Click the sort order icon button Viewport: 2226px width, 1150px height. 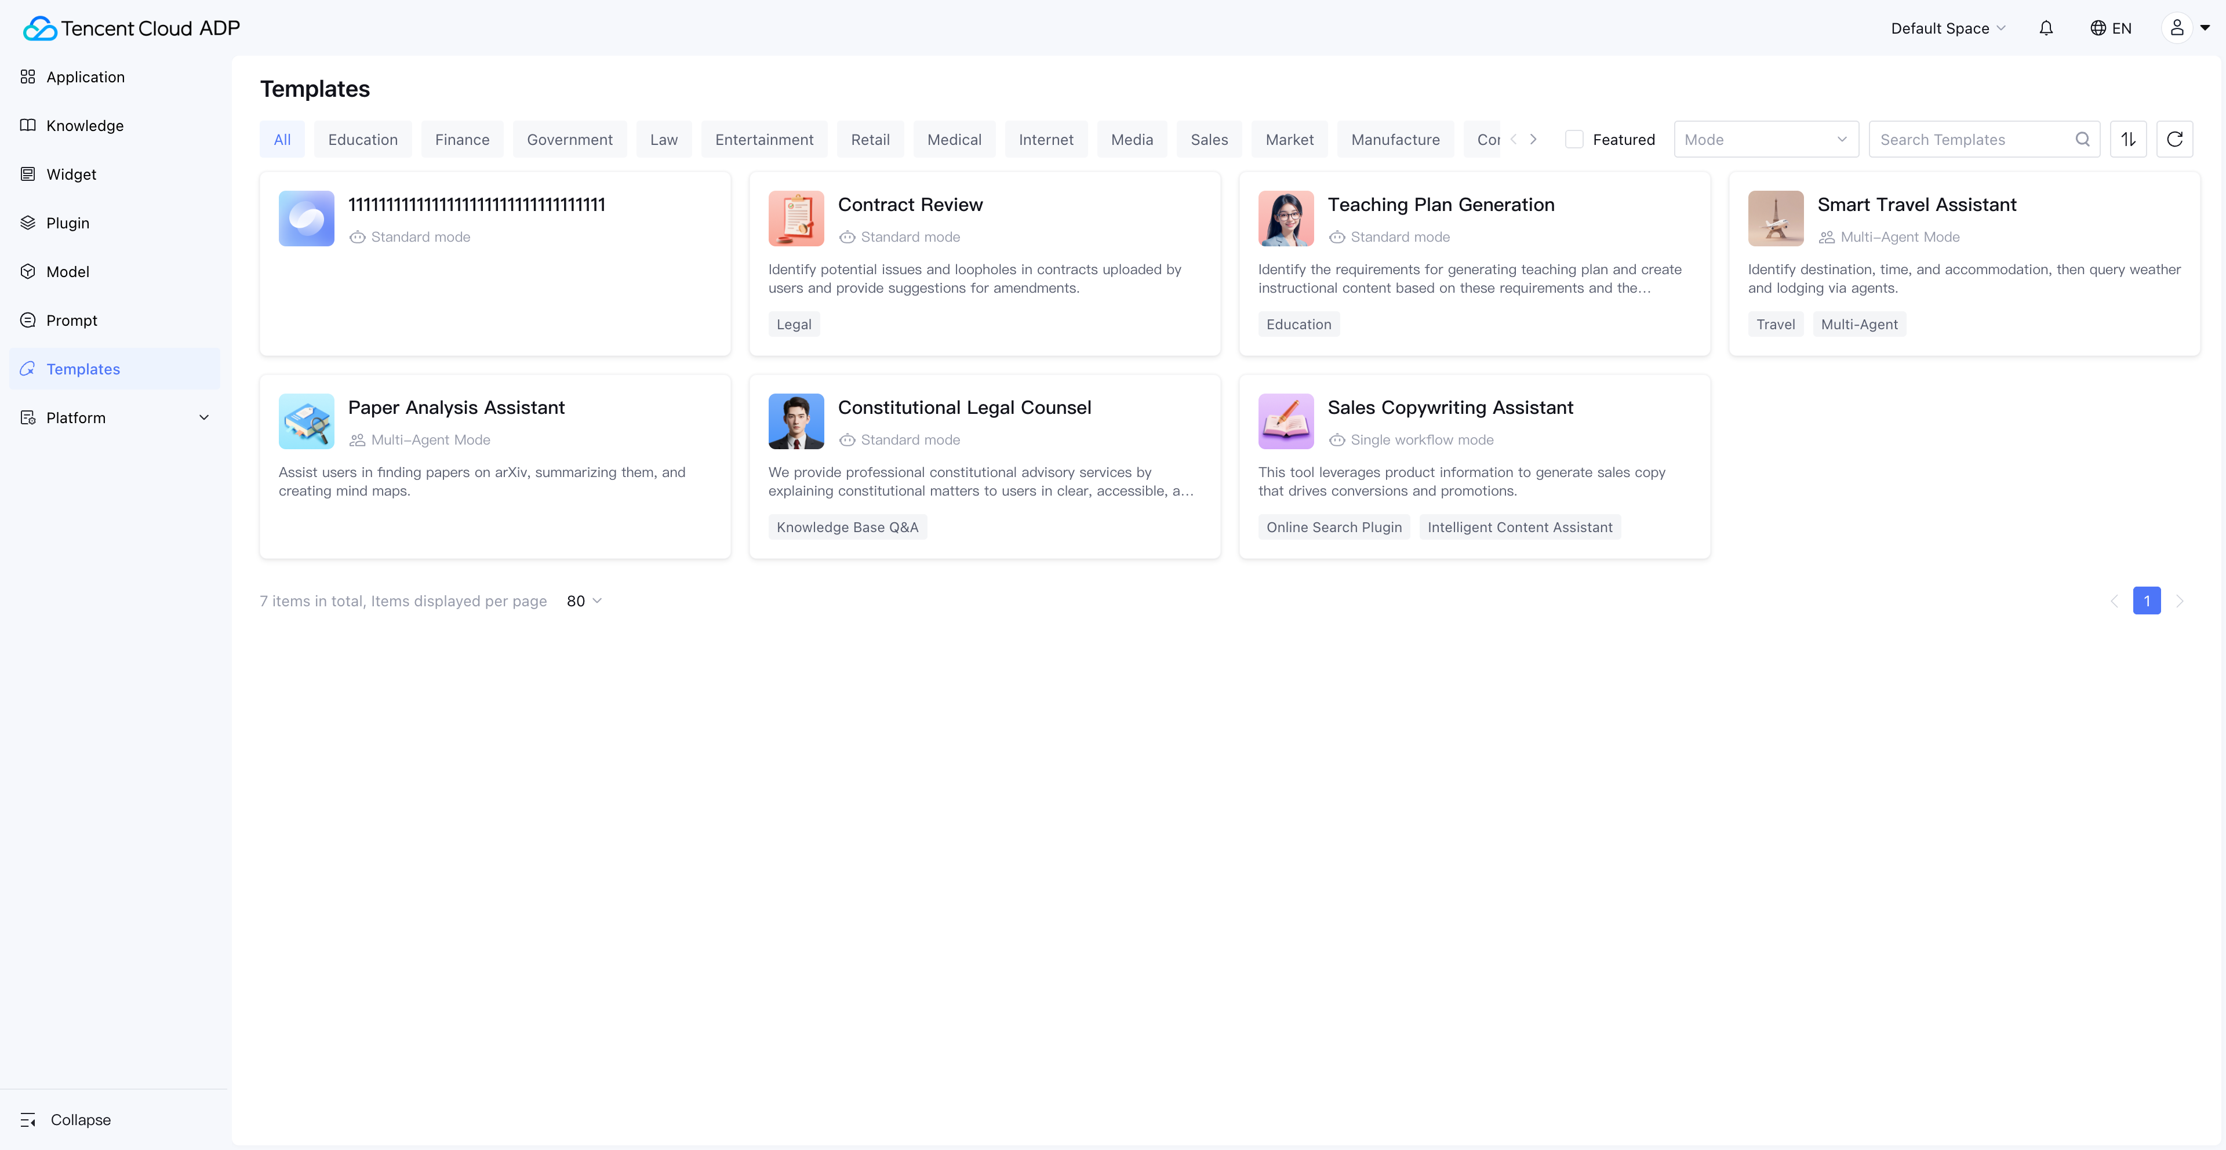pyautogui.click(x=2127, y=139)
